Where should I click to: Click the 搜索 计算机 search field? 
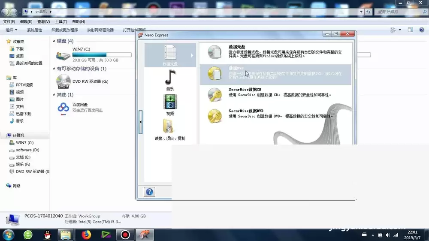pos(401,12)
